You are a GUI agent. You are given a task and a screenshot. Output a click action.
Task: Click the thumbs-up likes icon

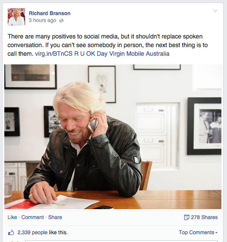click(11, 232)
